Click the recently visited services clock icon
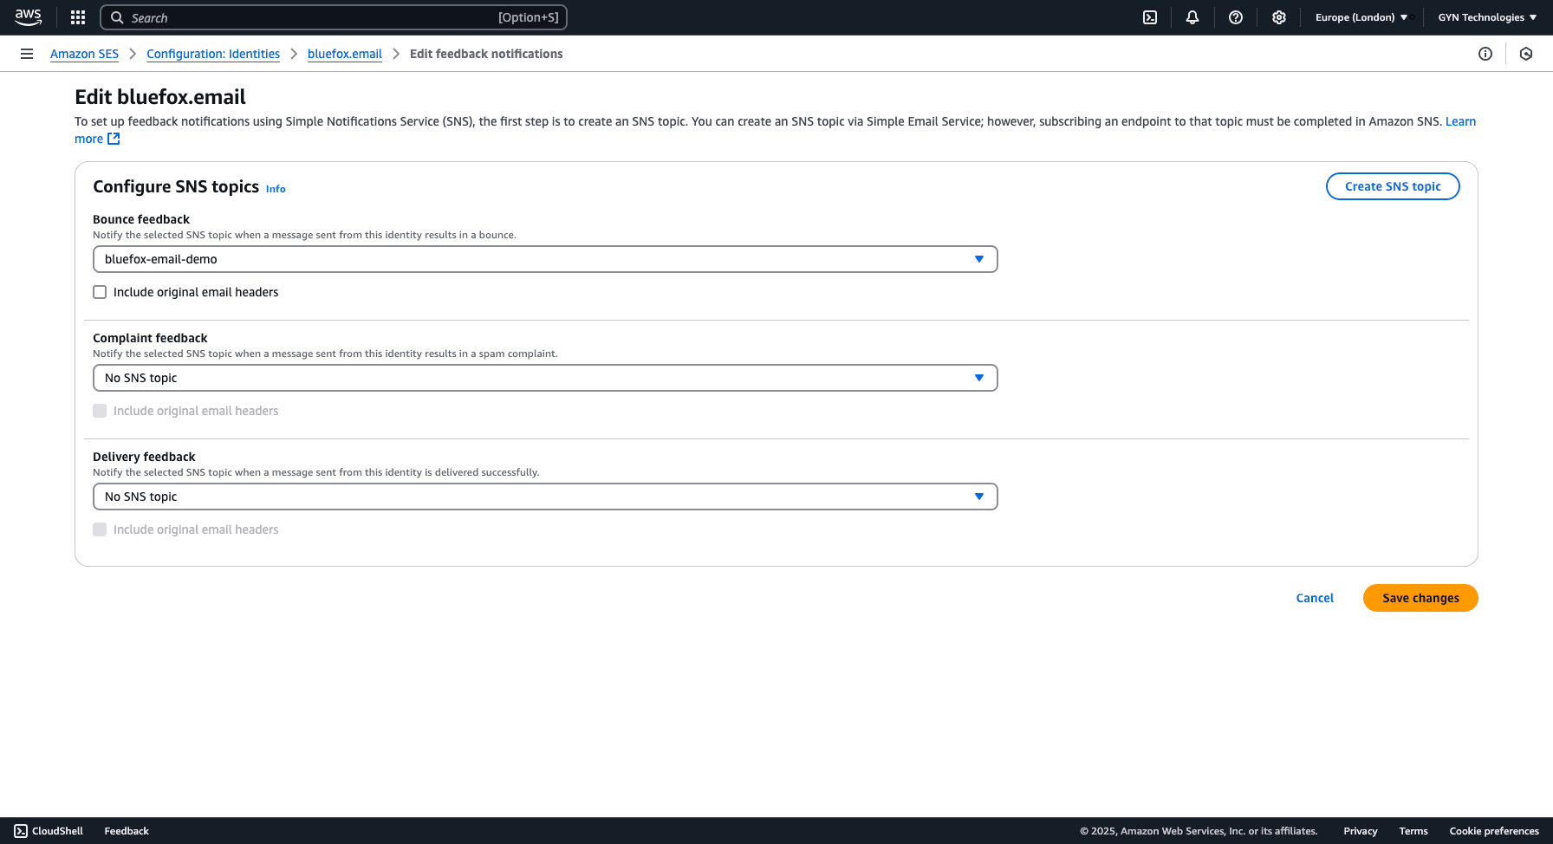 click(x=1526, y=54)
